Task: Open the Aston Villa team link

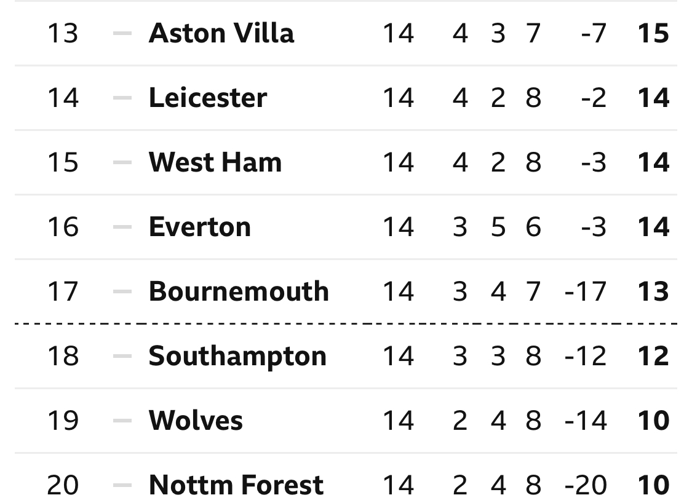Action: tap(221, 33)
